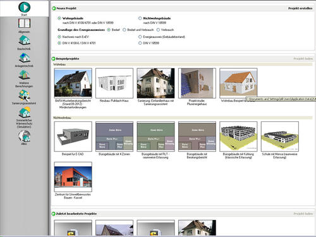This screenshot has height=237, width=316.
Task: Click 'Grundlage des Energieausweises' label
Action: click(81, 30)
